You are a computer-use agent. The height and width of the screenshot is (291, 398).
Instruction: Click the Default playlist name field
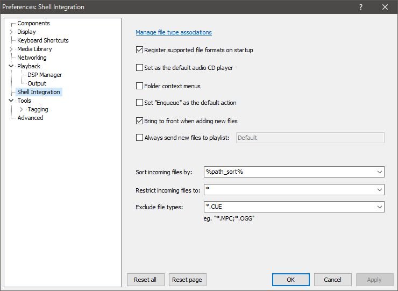(x=310, y=138)
